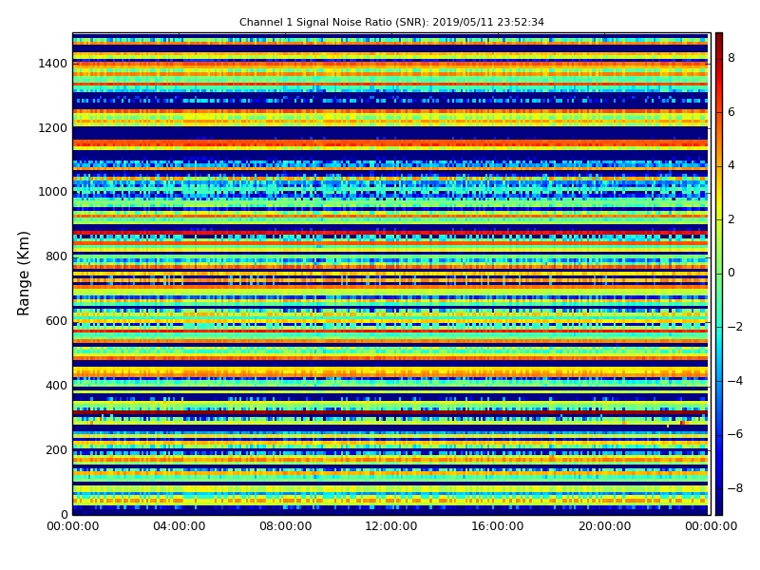
Task: Click the colorbar label 2
Action: 731,219
